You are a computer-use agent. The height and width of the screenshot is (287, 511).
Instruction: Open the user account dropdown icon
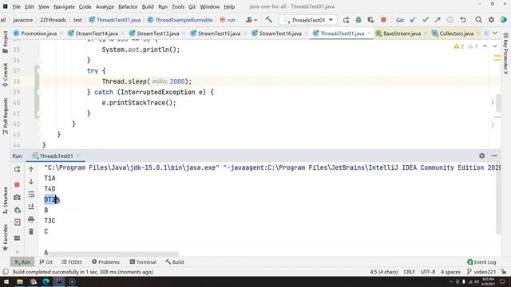coord(252,20)
